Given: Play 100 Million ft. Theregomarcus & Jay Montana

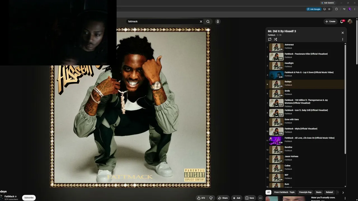Looking at the screenshot, I should point(305,103).
